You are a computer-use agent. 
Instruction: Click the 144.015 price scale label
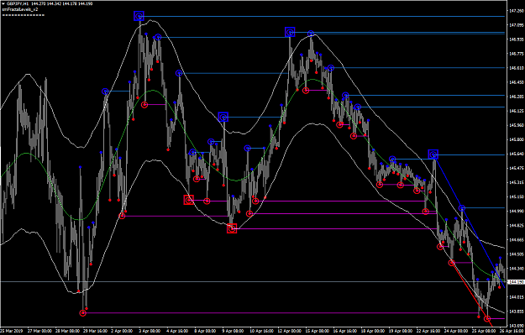pyautogui.click(x=517, y=297)
